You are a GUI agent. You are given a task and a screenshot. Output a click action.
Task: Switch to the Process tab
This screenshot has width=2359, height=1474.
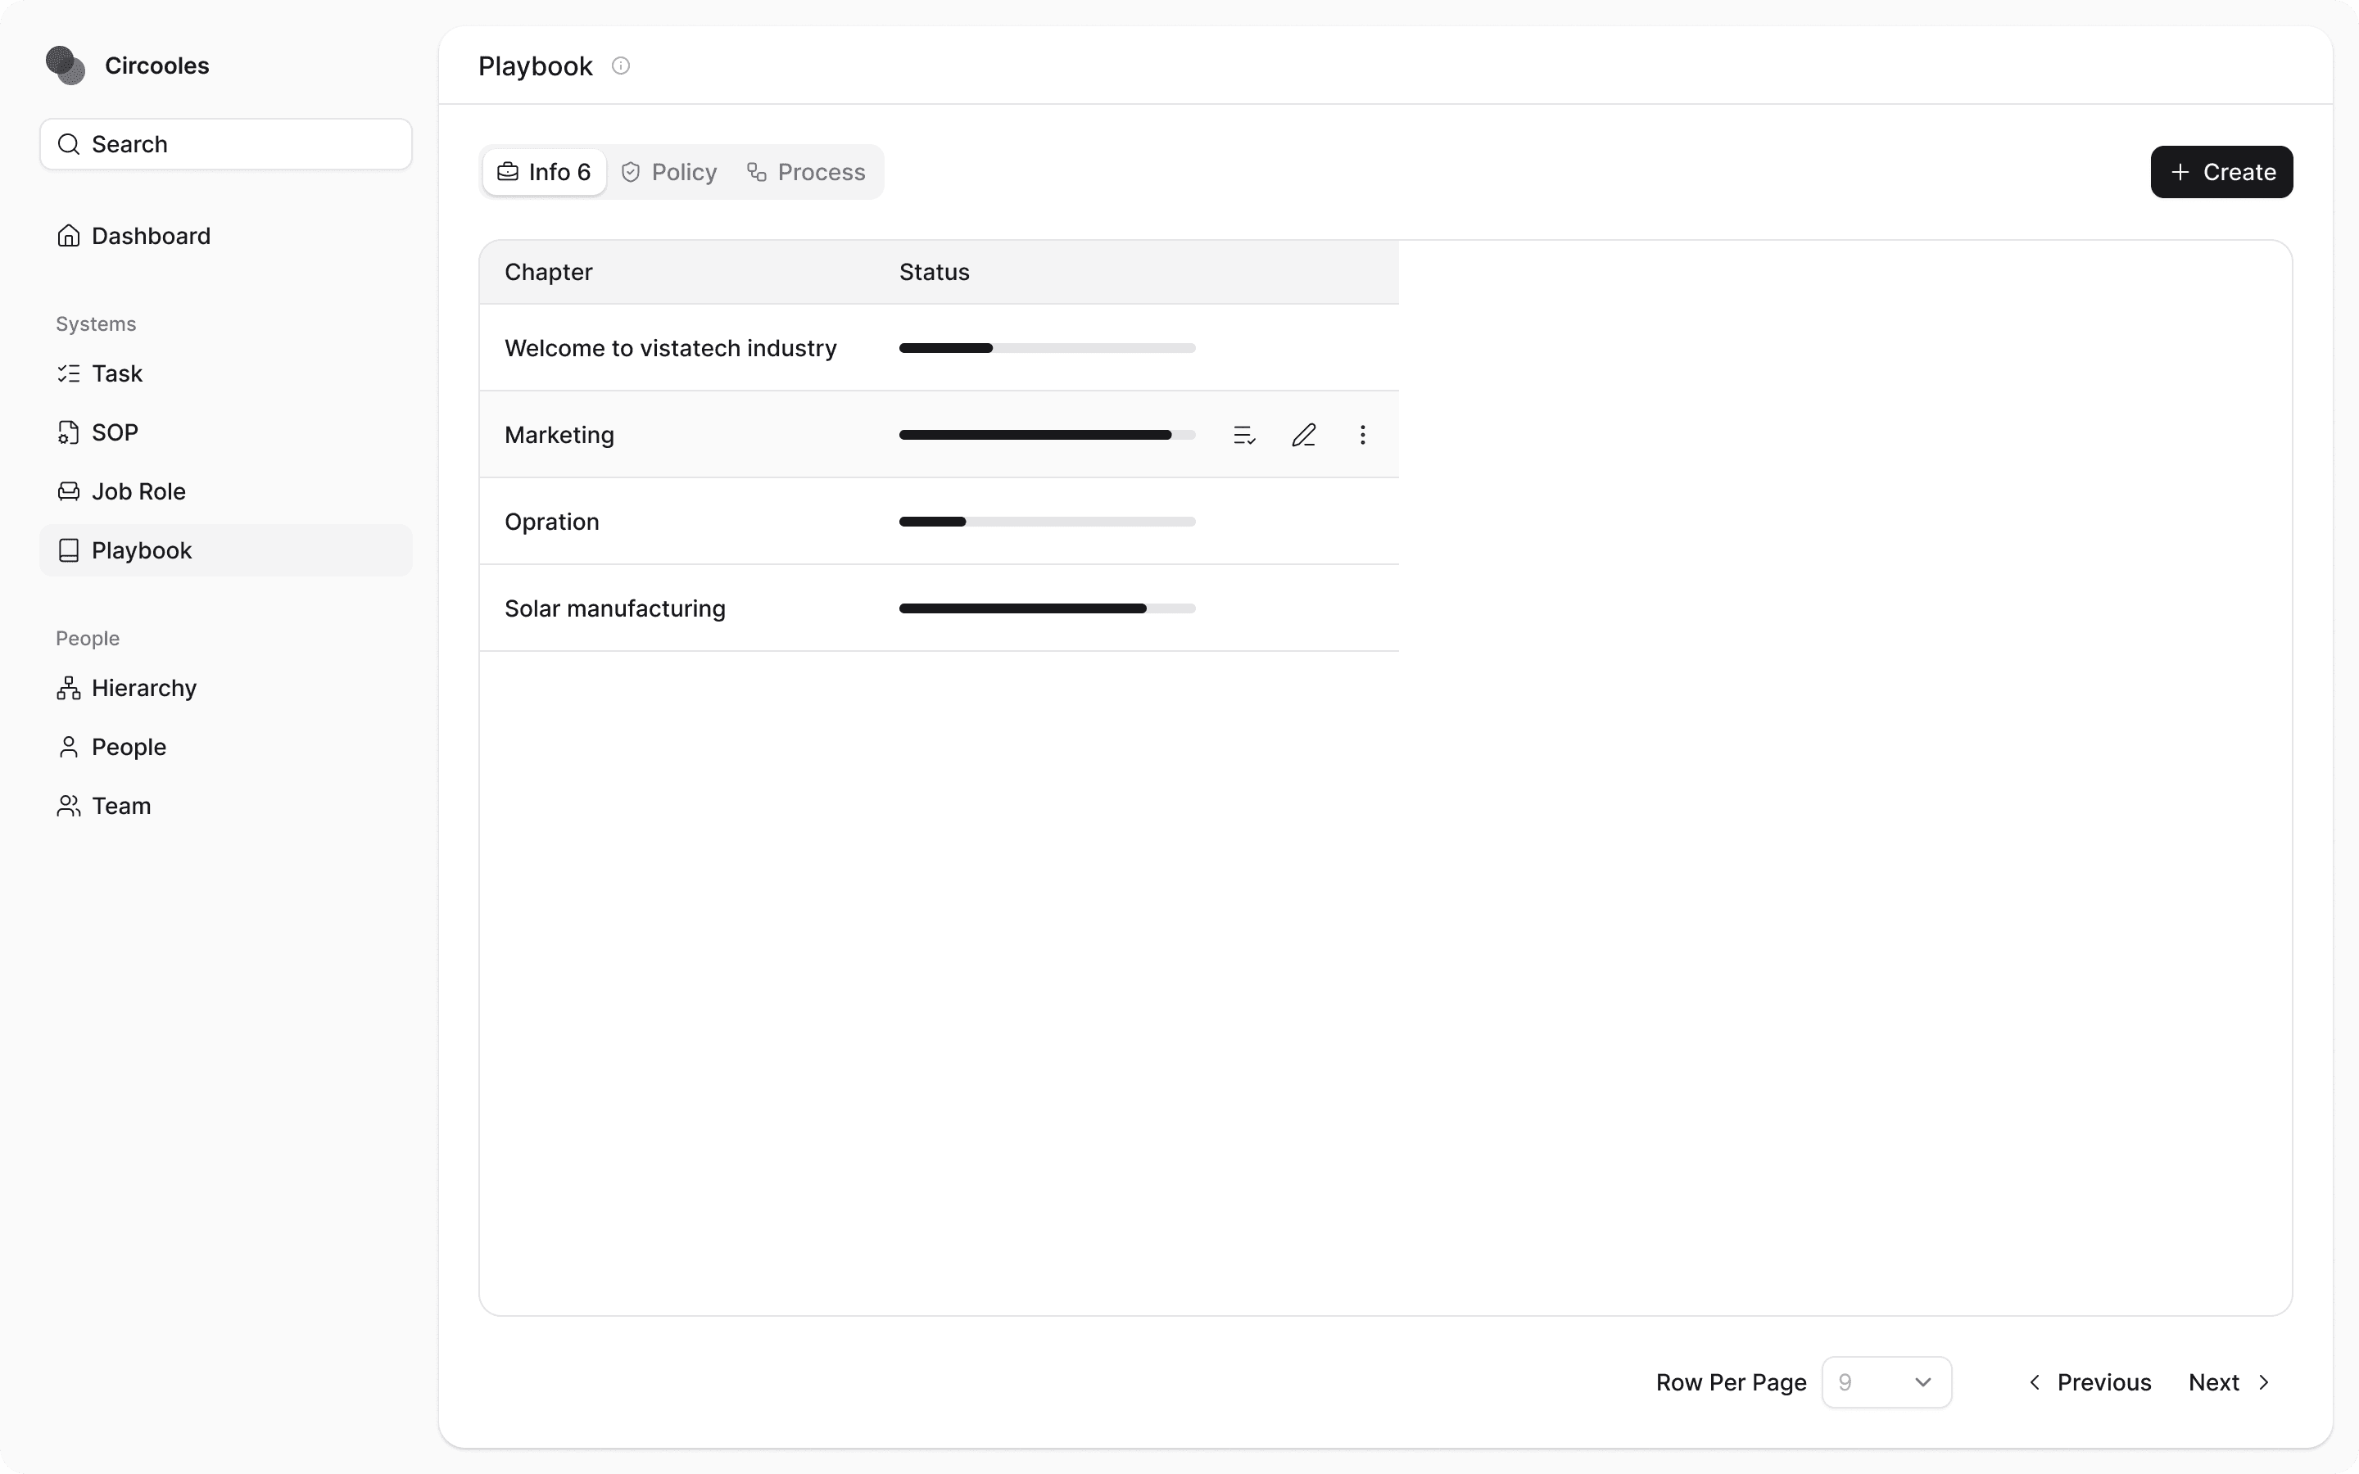point(806,173)
